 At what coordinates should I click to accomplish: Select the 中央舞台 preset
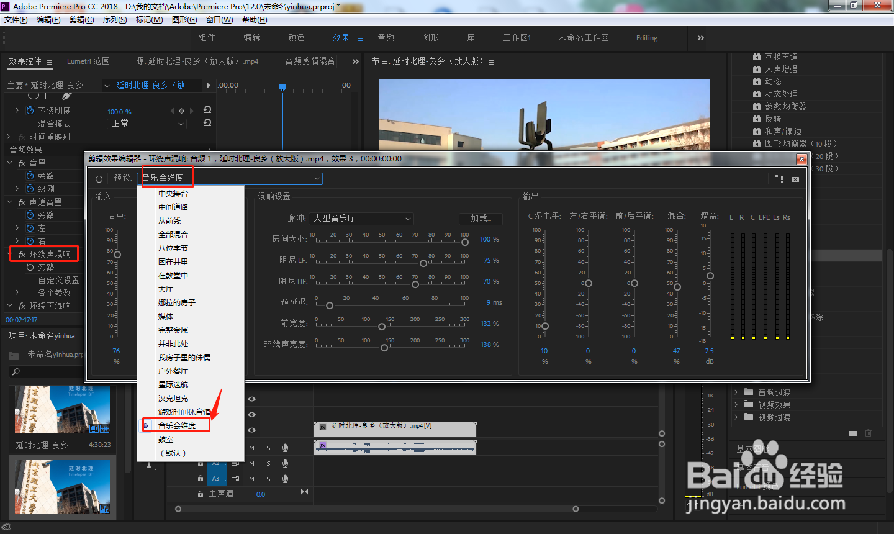pos(173,194)
